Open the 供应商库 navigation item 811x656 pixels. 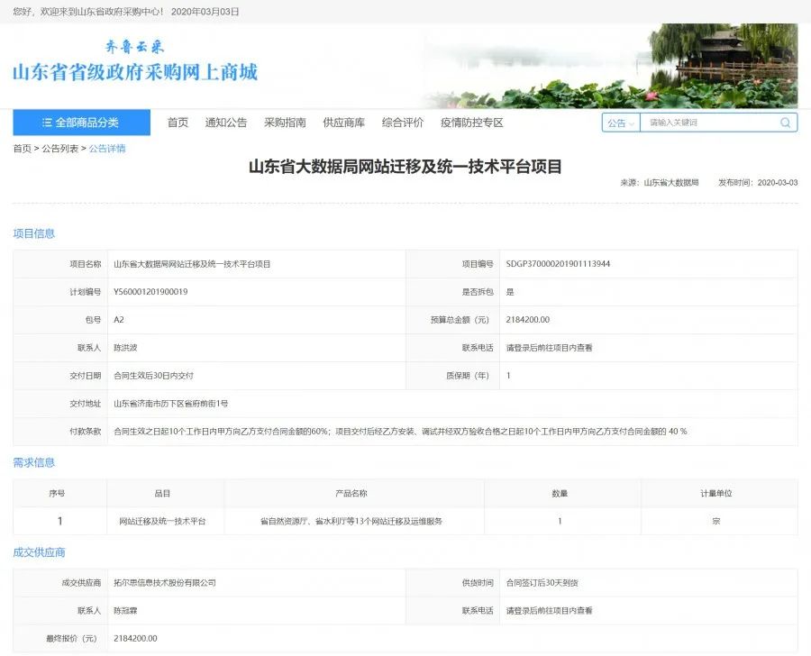tap(338, 123)
